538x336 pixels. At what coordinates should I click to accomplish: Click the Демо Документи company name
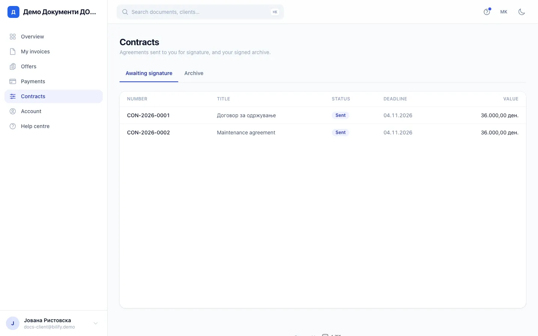(x=59, y=12)
